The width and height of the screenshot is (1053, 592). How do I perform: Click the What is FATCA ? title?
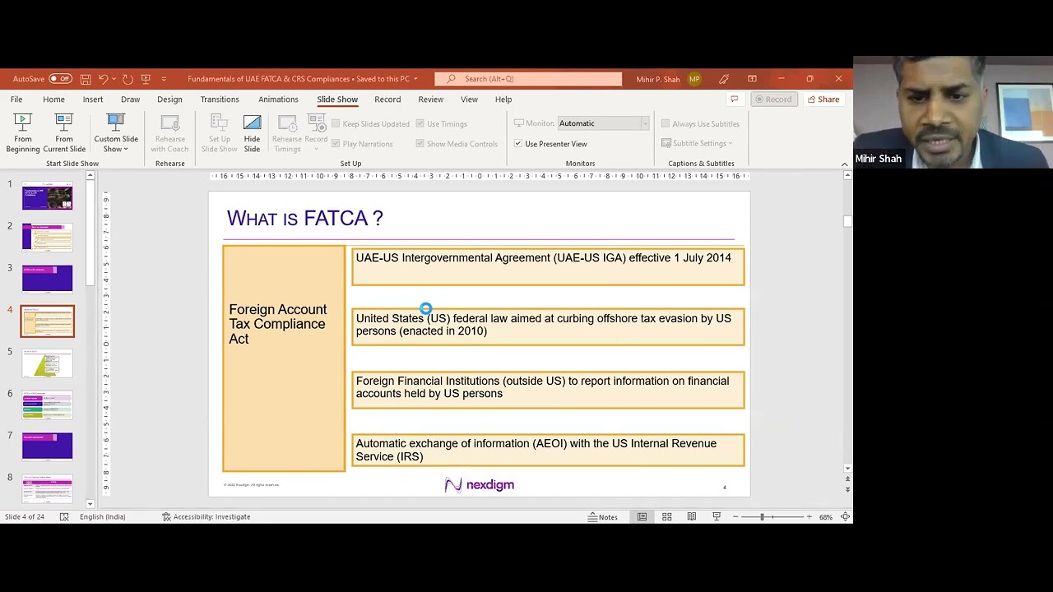[305, 218]
